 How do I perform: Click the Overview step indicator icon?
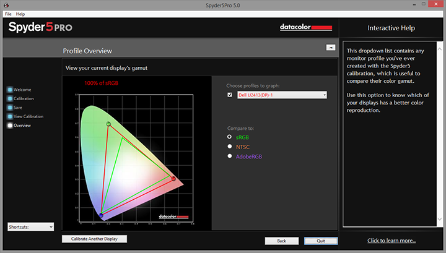[x=10, y=126]
